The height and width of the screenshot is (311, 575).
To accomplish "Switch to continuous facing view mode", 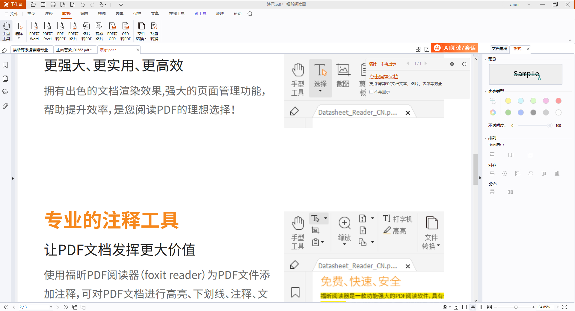I will click(x=489, y=307).
